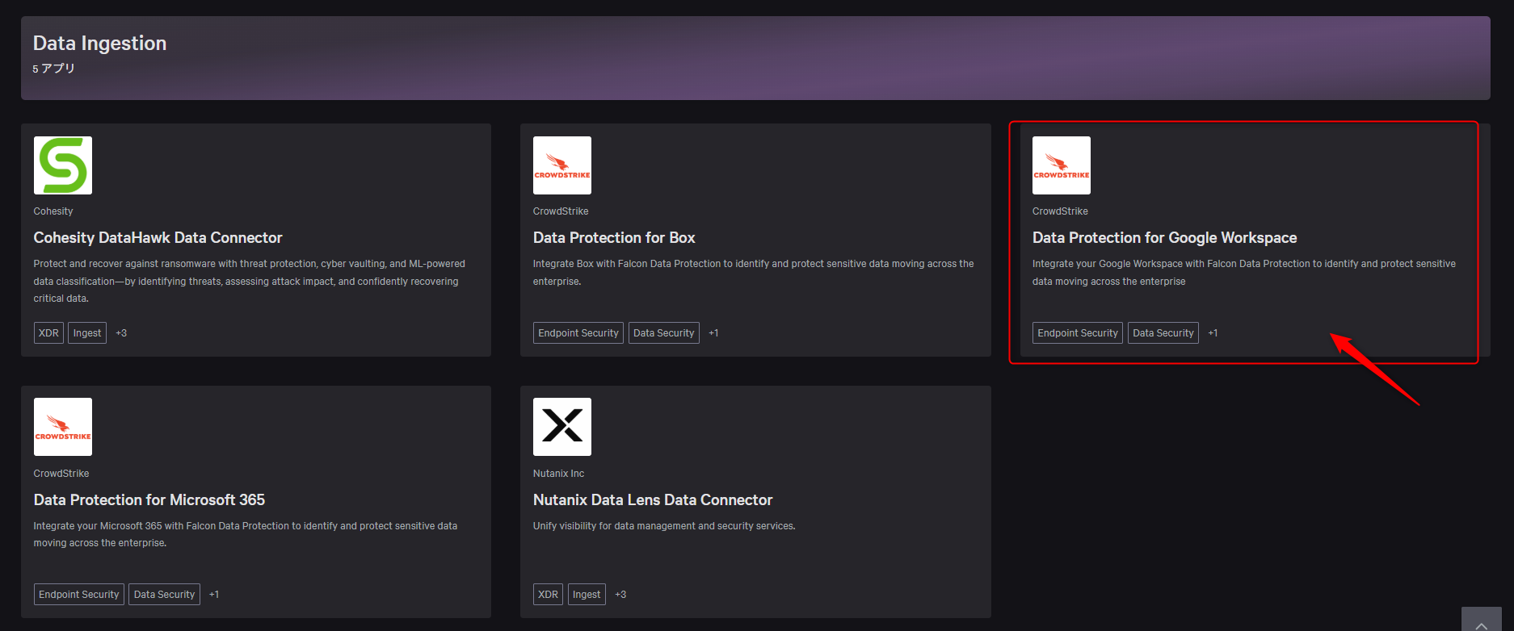Select Data Security tag on Microsoft 365 card

point(164,594)
